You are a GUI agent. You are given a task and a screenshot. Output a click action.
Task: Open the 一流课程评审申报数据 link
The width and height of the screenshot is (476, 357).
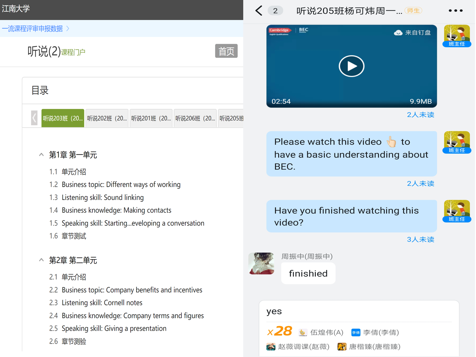tap(32, 29)
